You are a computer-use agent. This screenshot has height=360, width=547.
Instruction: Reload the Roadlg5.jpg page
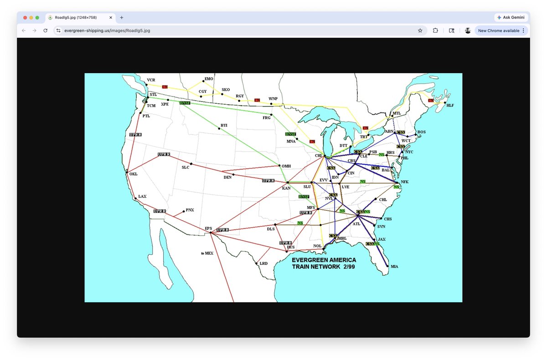coord(45,30)
